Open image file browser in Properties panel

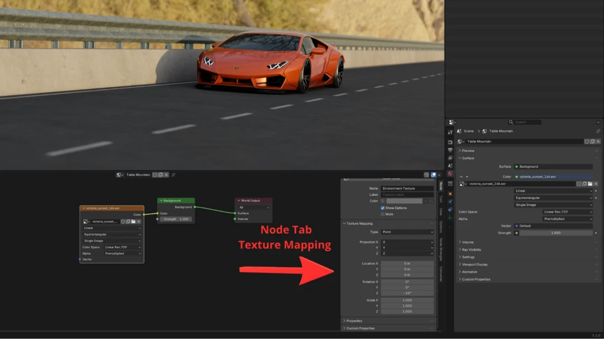(x=590, y=184)
